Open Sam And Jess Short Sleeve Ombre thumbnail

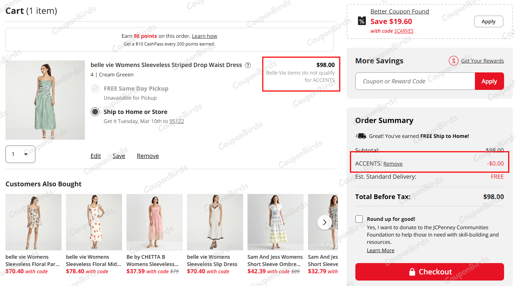[x=276, y=222]
